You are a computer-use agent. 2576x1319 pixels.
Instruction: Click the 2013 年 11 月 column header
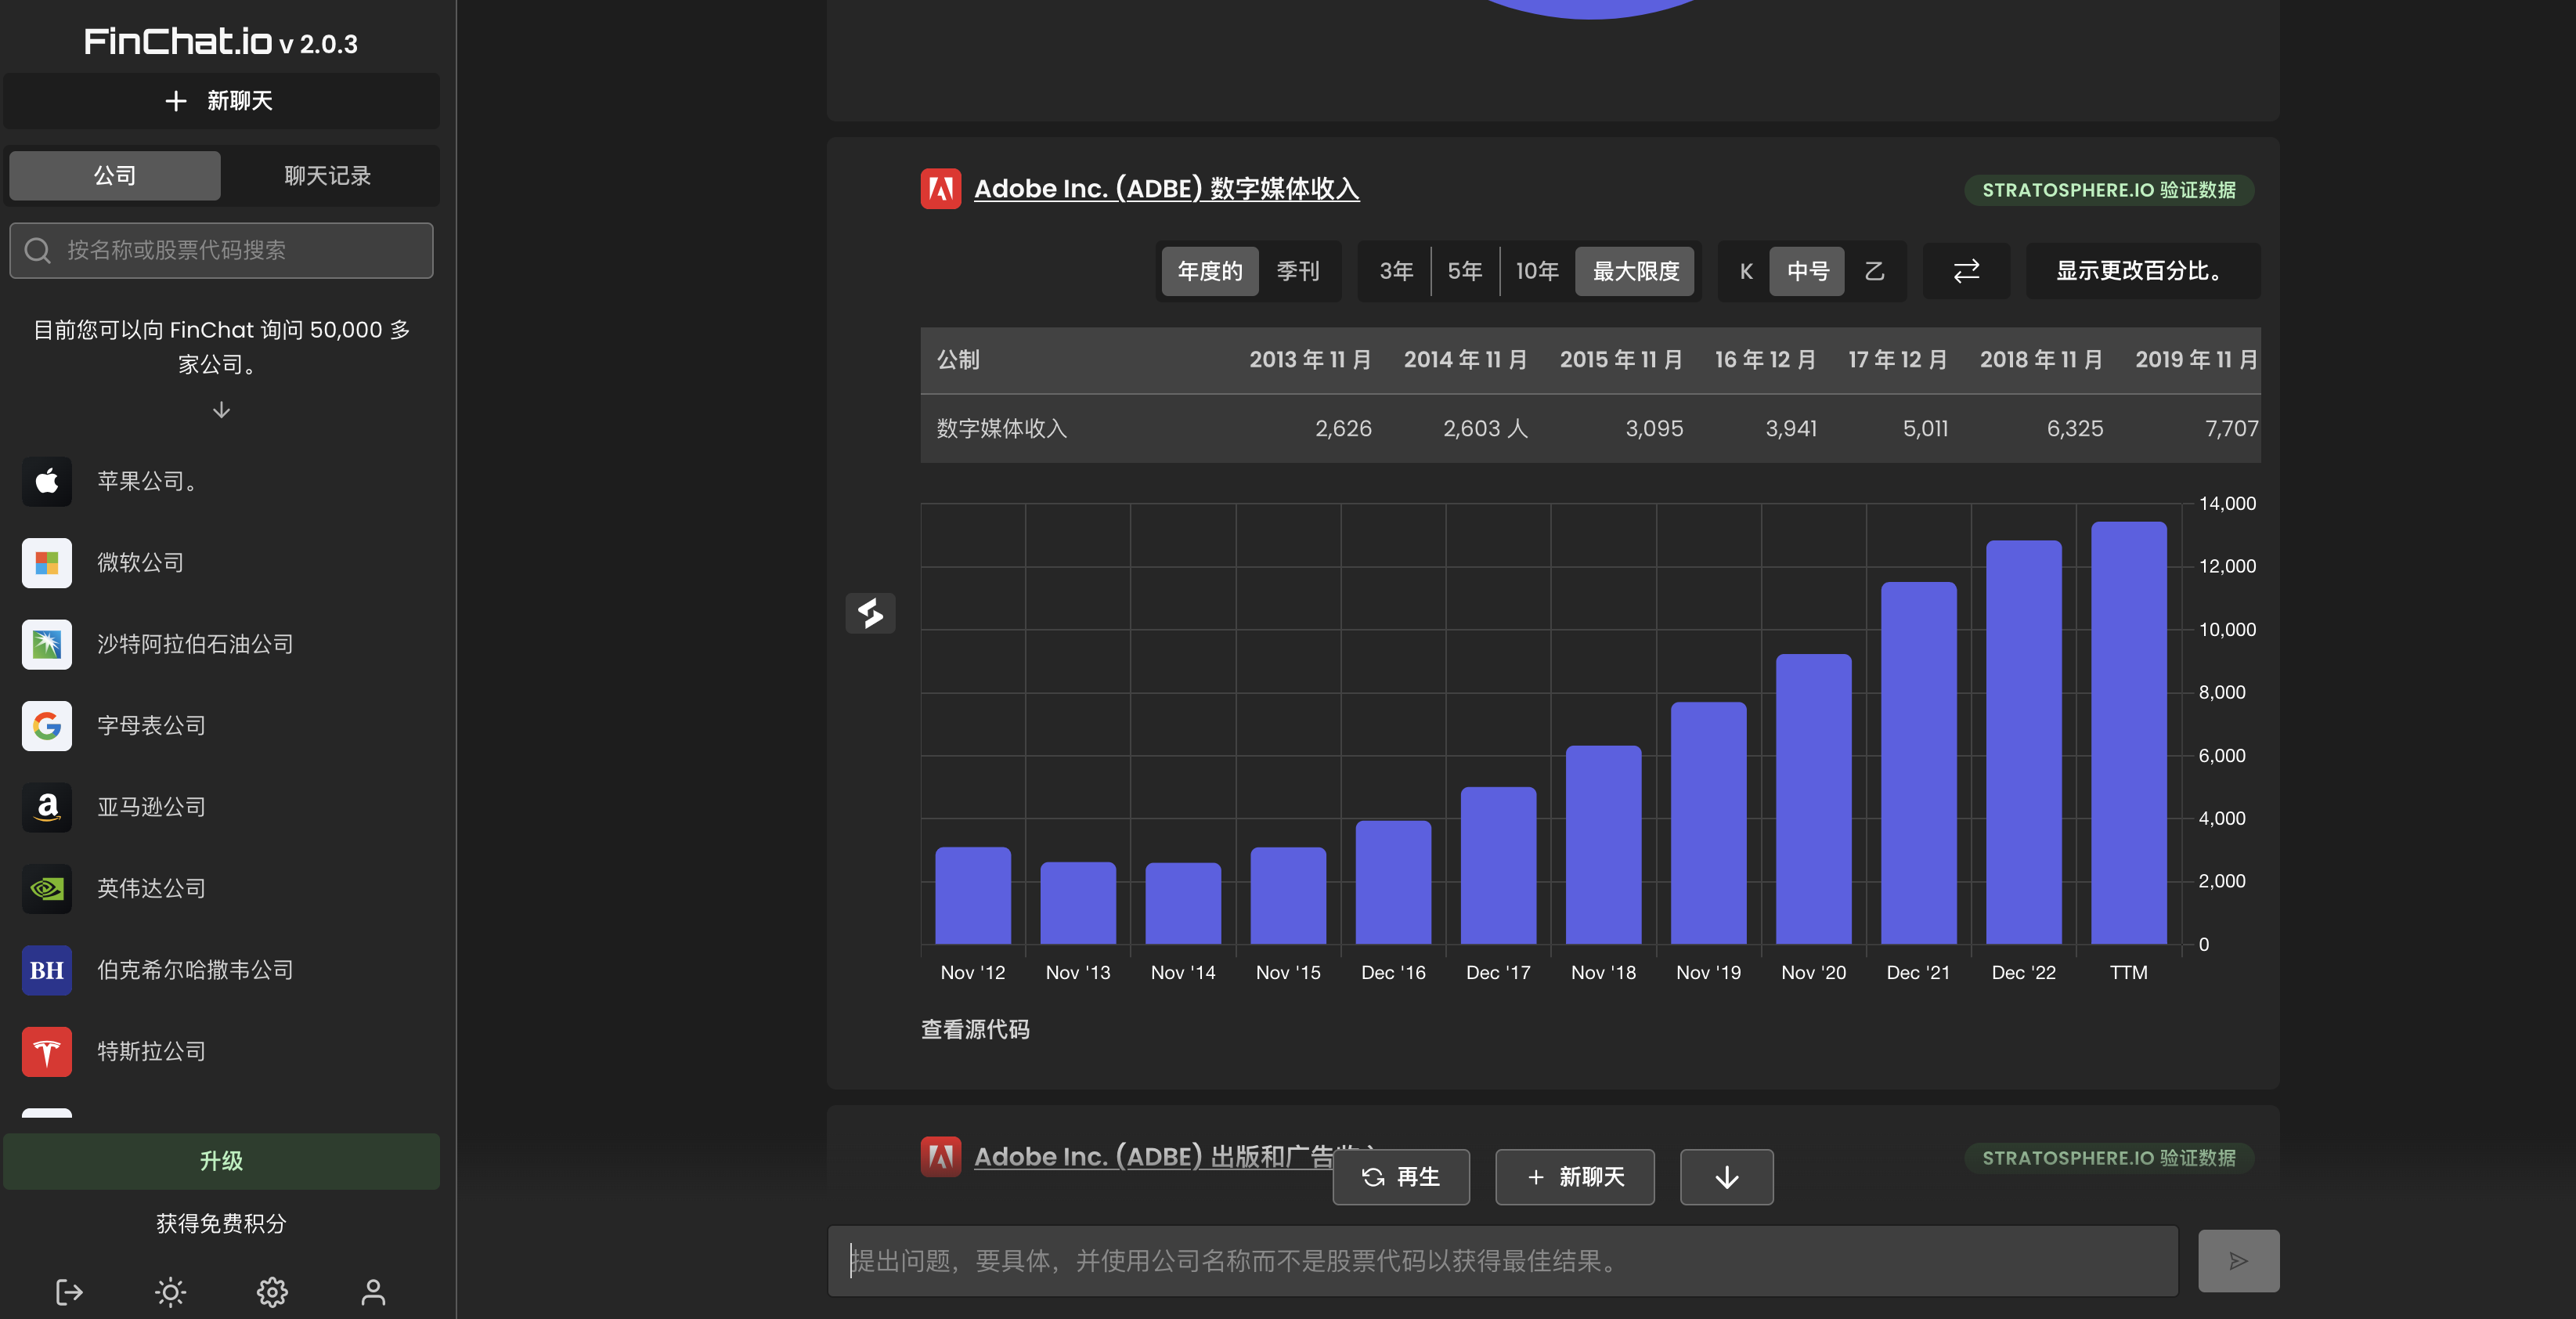click(x=1310, y=360)
